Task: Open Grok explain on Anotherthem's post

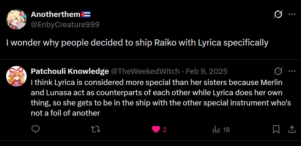Action: pos(278,14)
